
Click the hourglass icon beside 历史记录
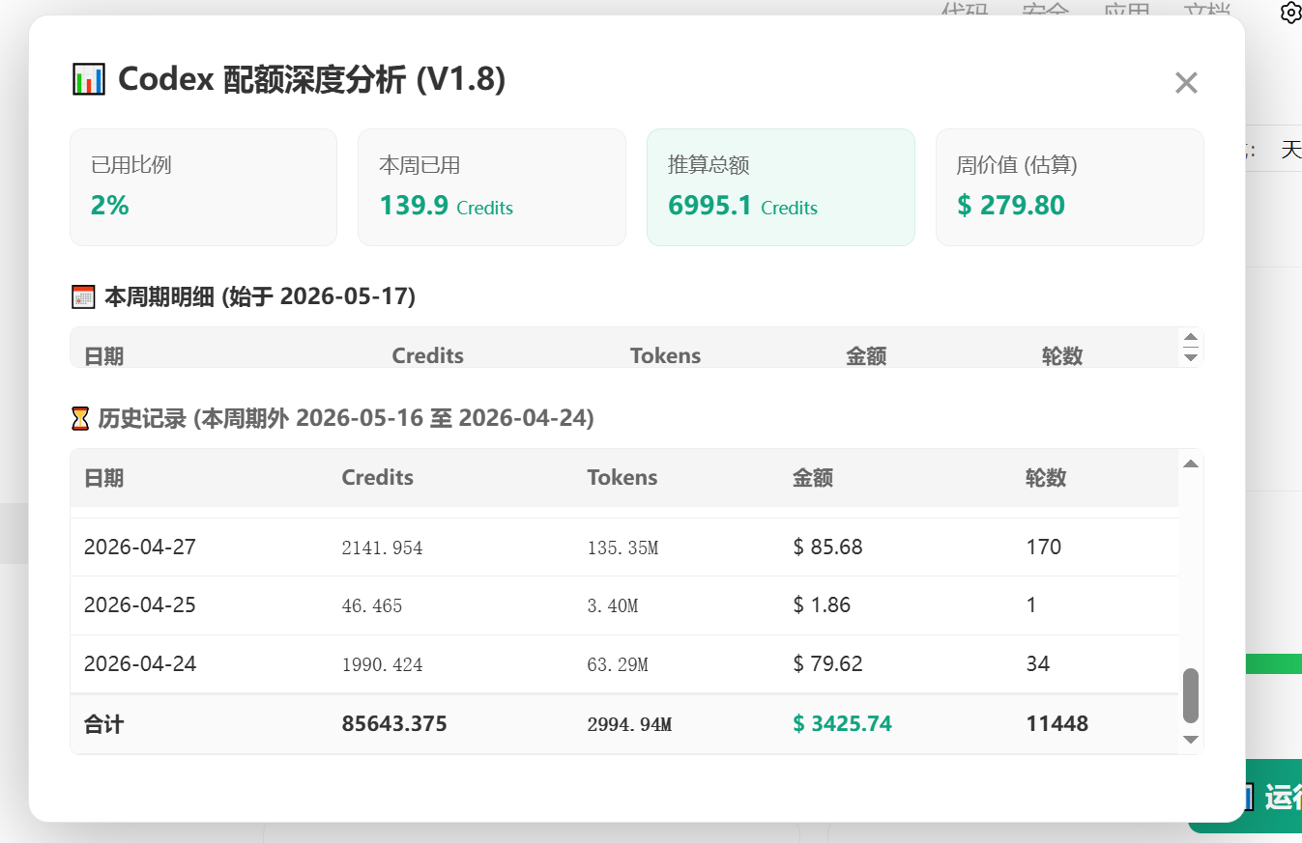click(x=80, y=418)
